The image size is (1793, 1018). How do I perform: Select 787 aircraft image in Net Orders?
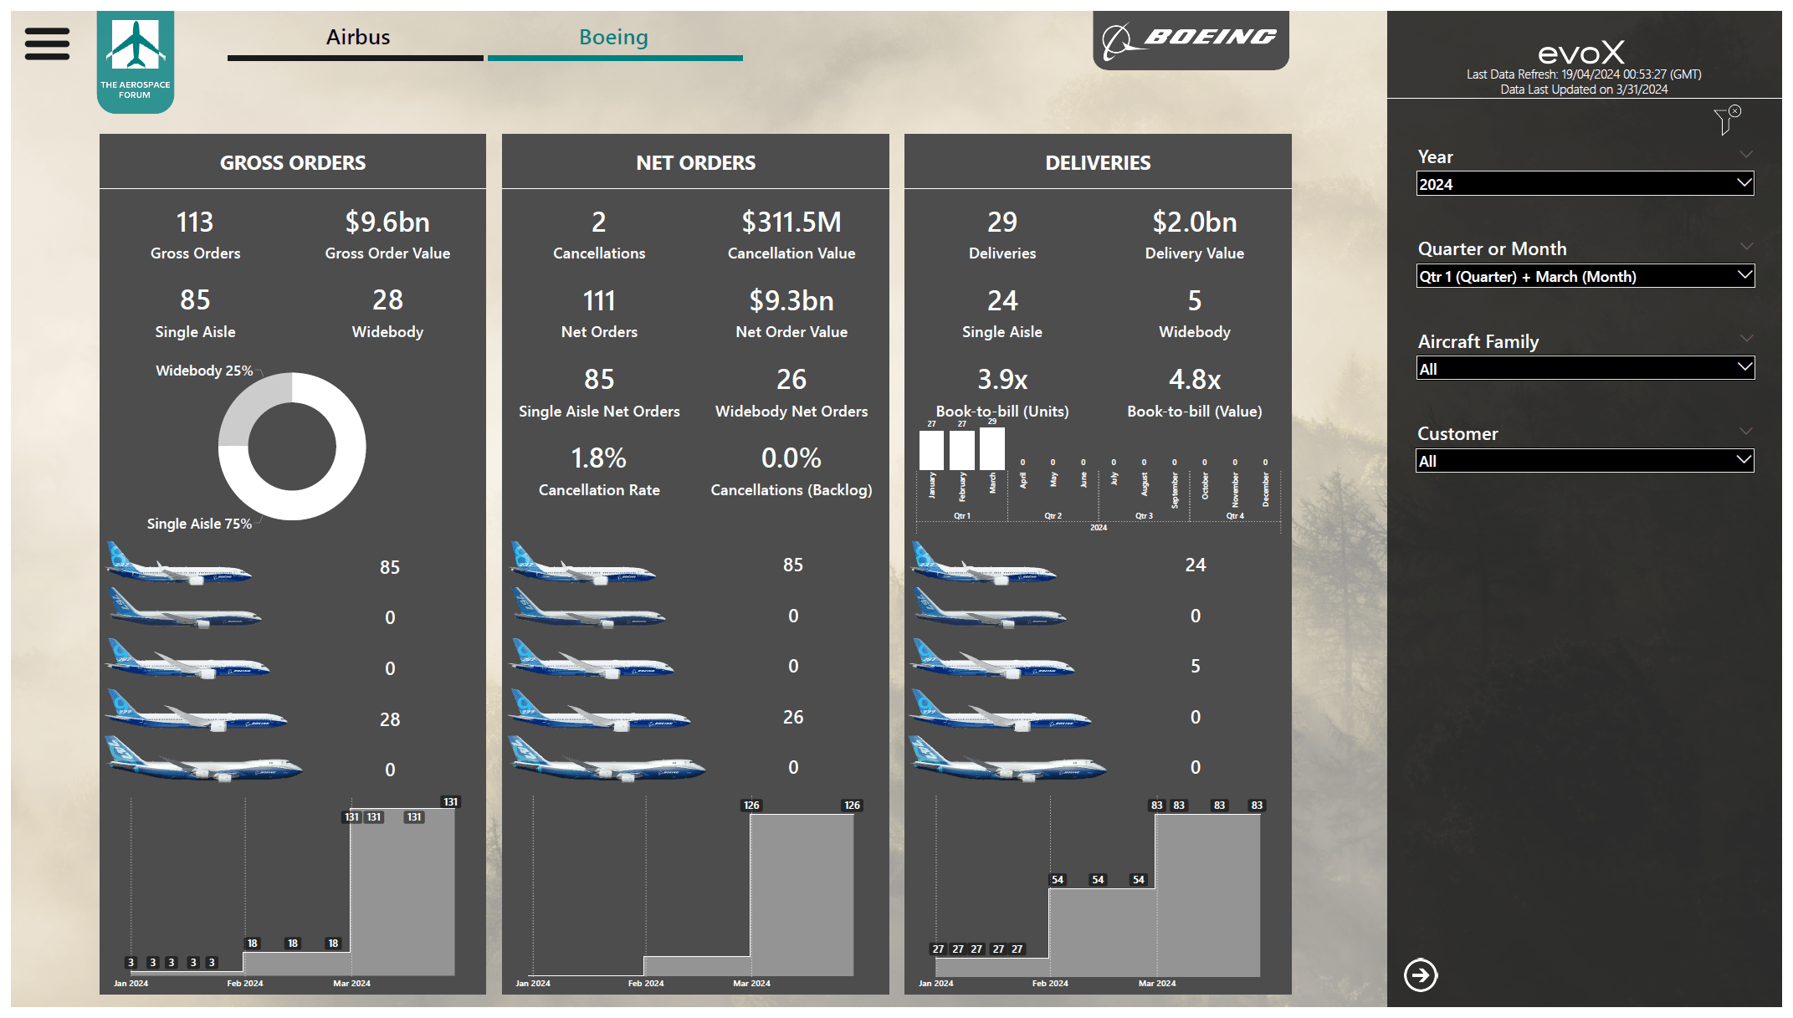click(592, 658)
